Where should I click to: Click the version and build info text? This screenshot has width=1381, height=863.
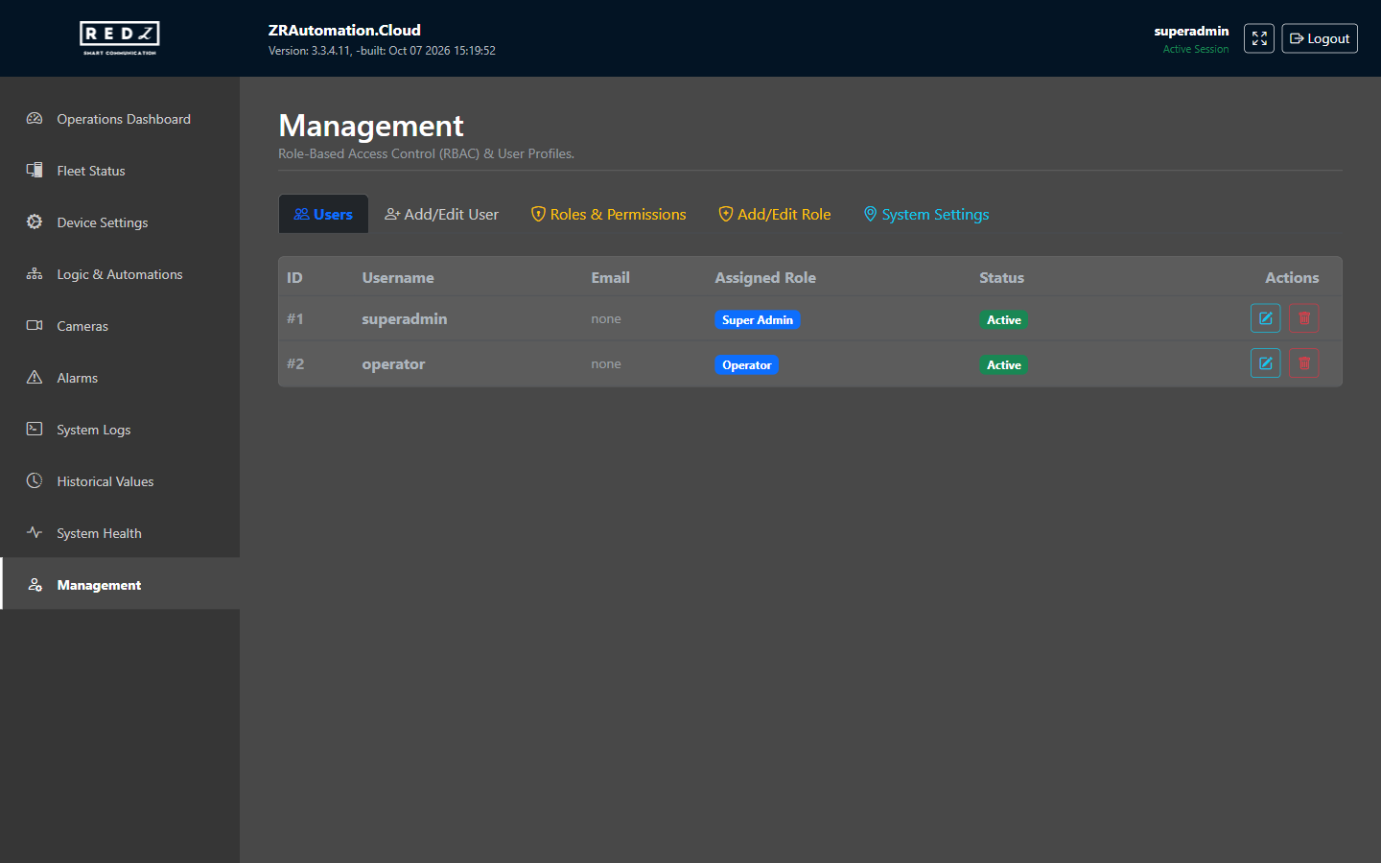pos(382,51)
